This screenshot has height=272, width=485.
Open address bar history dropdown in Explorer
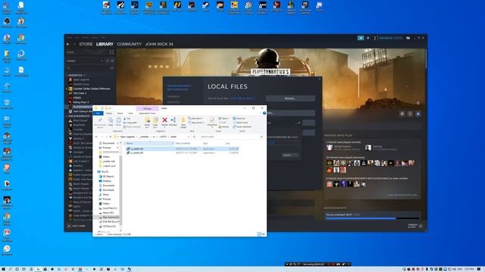click(189, 137)
